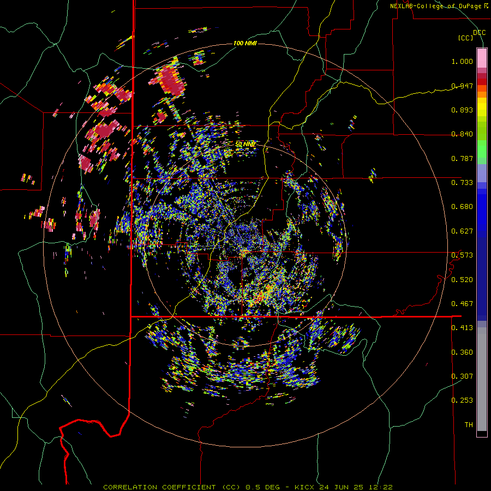Click the 100 NMI range ring label
The image size is (491, 491).
pos(245,43)
